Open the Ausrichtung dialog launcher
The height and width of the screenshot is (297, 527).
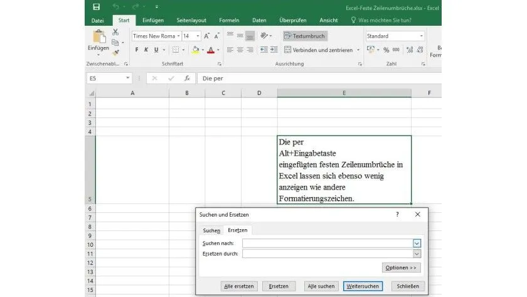pos(360,64)
